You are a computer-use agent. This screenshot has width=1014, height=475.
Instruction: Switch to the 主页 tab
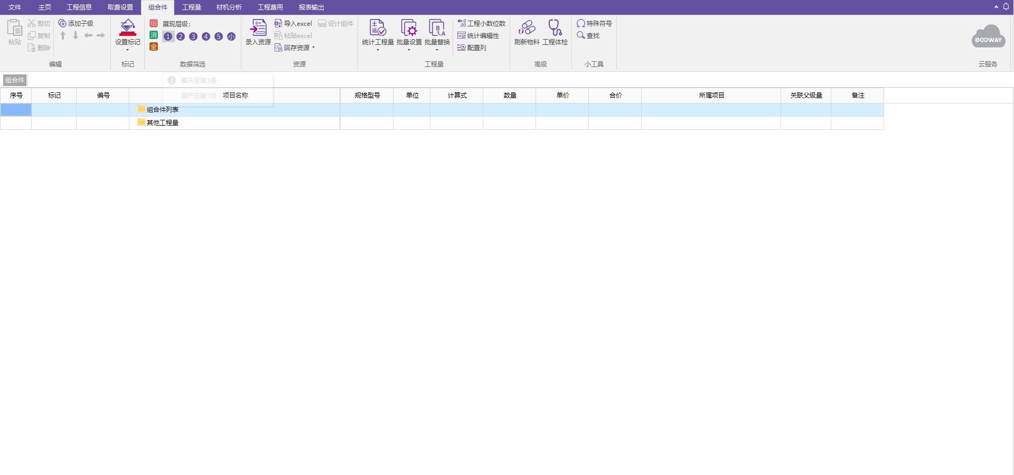pyautogui.click(x=45, y=7)
